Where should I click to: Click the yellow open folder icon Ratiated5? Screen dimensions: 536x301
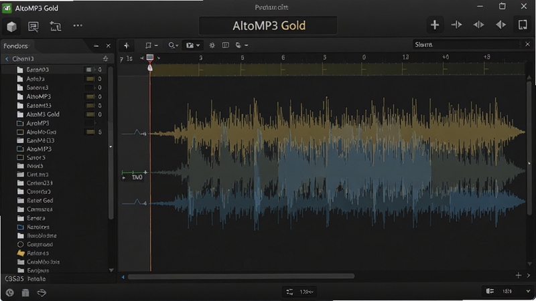coord(21,254)
